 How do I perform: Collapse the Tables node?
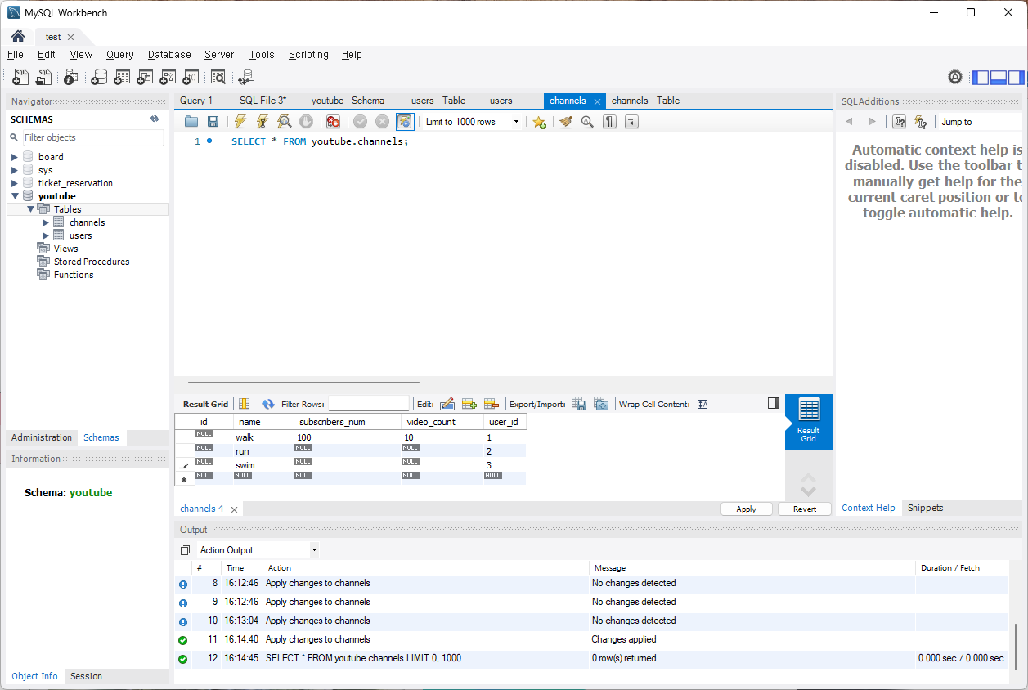(x=30, y=209)
